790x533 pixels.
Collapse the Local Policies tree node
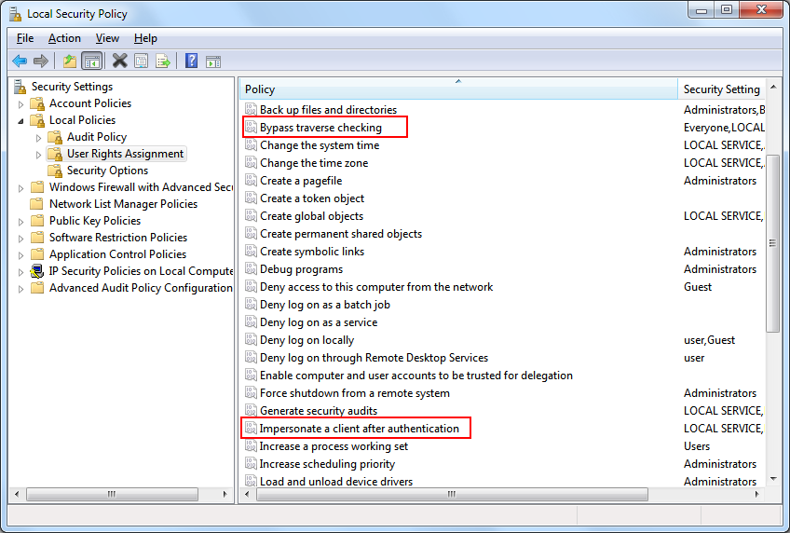[20, 121]
